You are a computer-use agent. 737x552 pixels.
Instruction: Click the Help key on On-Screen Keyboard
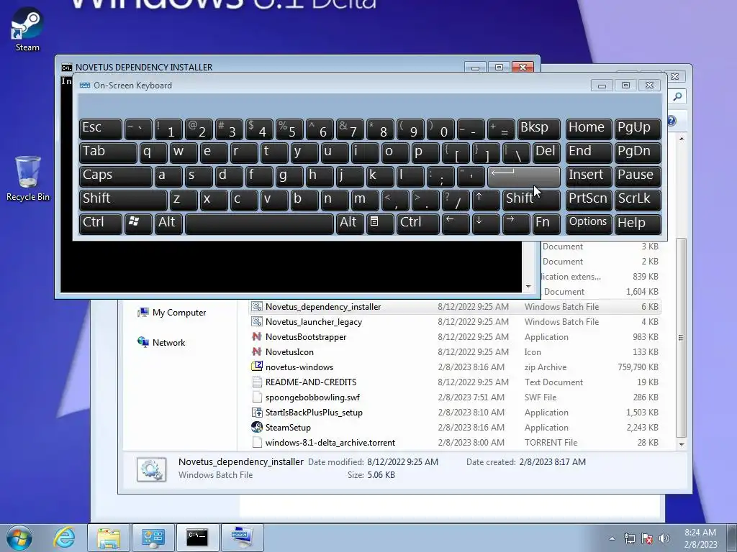[638, 224]
